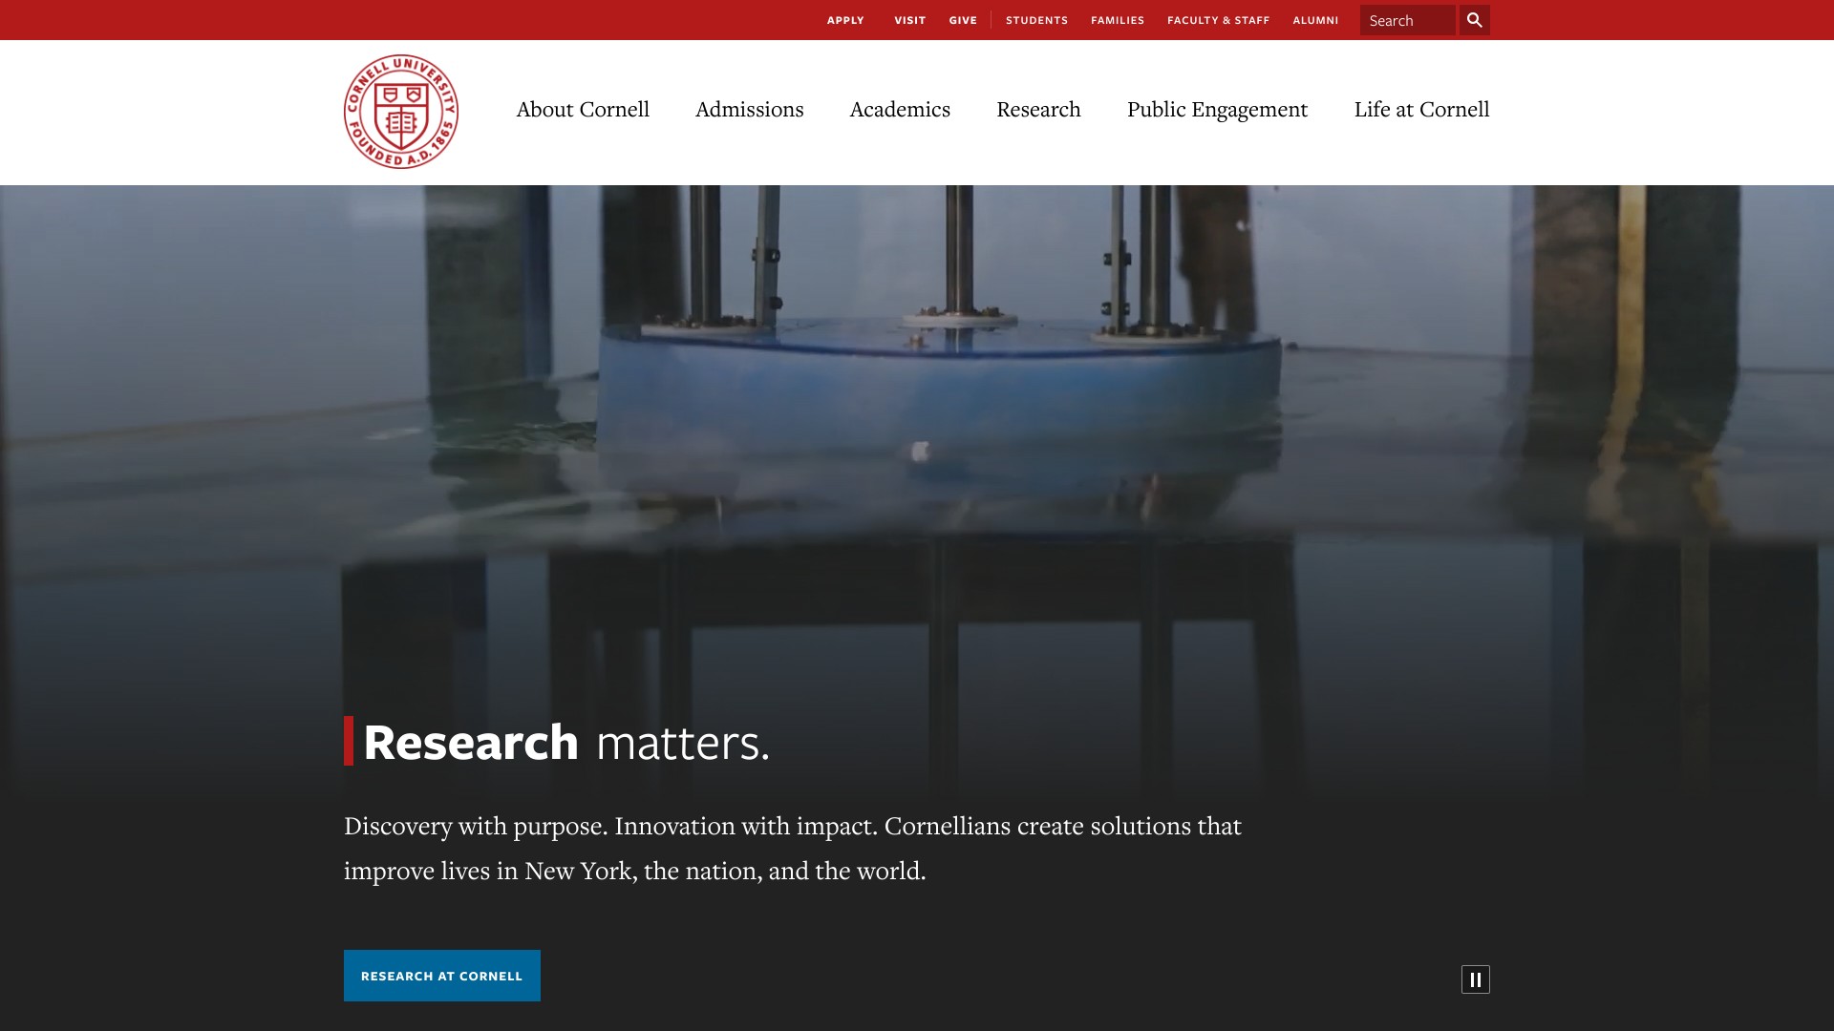Open the Faculty & Staff link
This screenshot has height=1031, width=1834.
click(1218, 20)
